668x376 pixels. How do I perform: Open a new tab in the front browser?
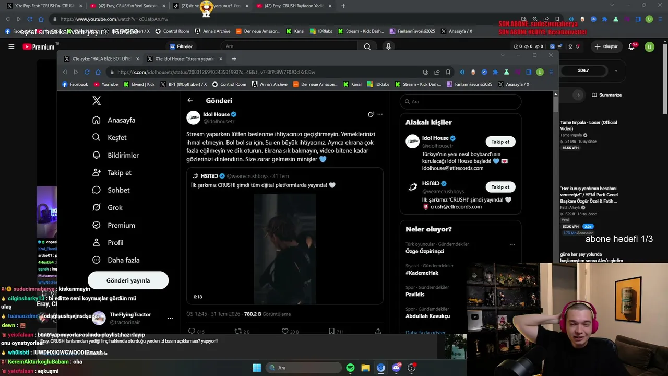point(234,58)
